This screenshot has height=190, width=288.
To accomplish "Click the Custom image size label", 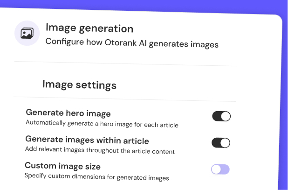I will (62, 166).
